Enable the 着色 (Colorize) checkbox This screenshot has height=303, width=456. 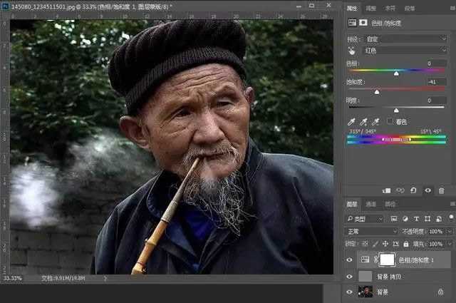point(389,122)
